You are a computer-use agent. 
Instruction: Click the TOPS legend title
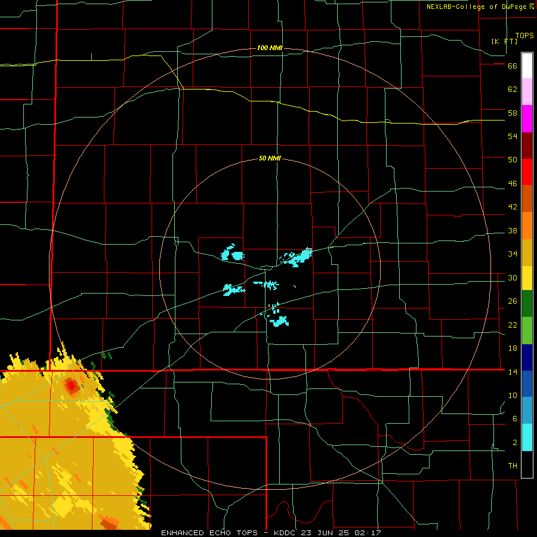click(524, 36)
